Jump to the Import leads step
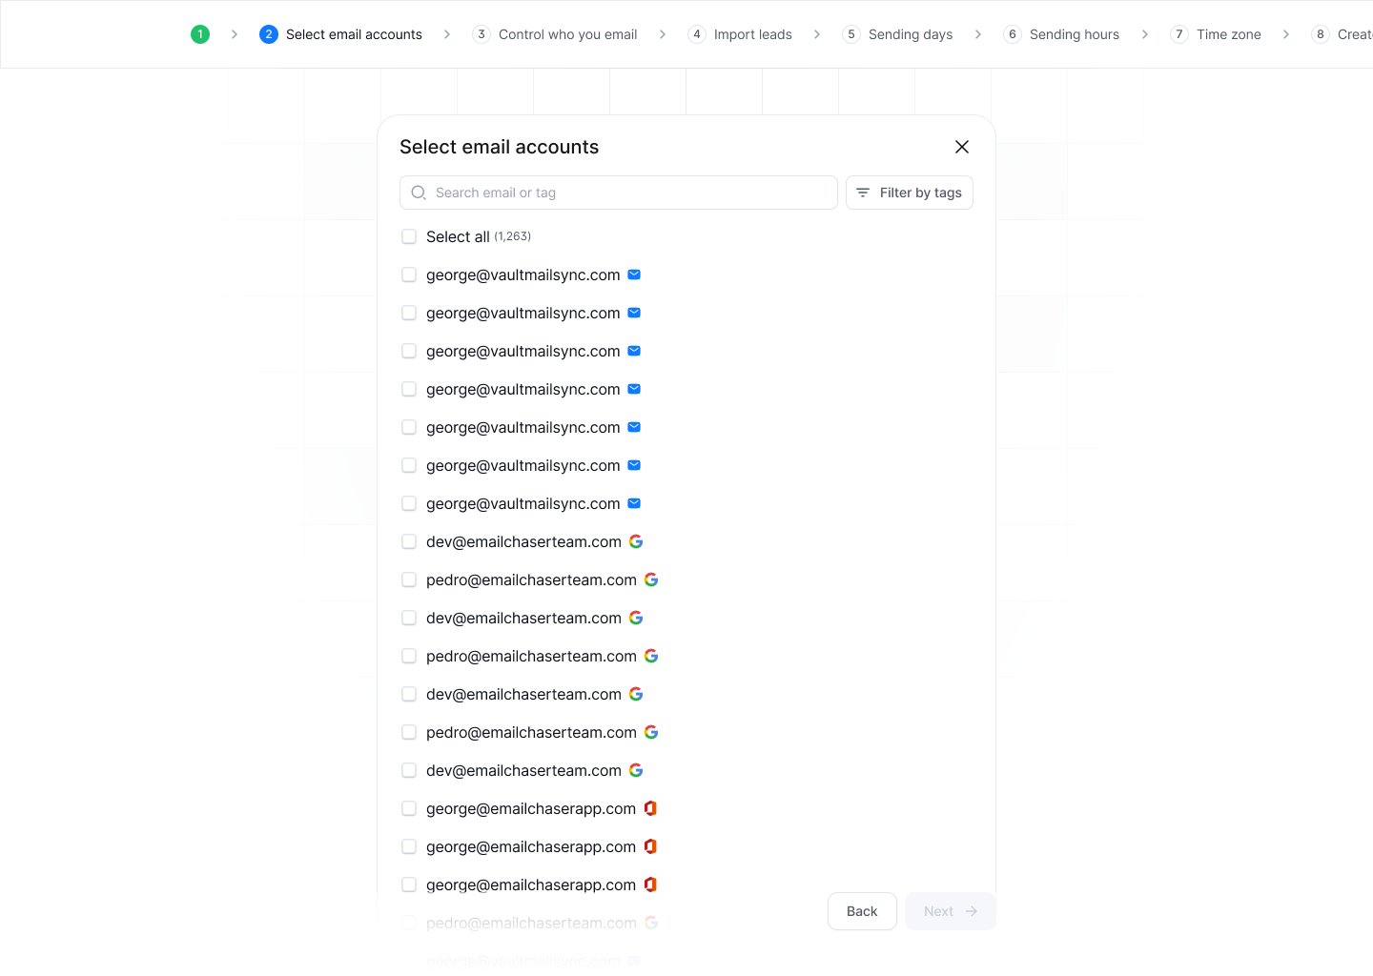 pyautogui.click(x=740, y=34)
